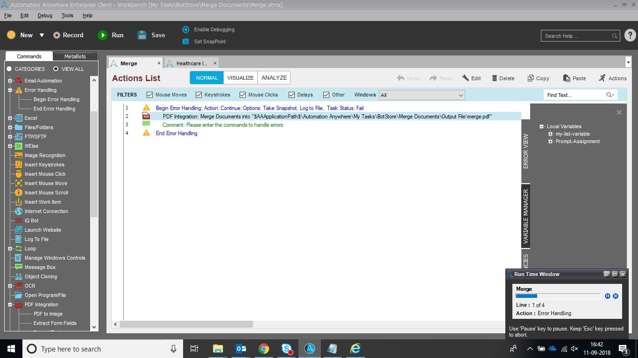
Task: Click the Set SnapPoint camera icon
Action: [185, 41]
